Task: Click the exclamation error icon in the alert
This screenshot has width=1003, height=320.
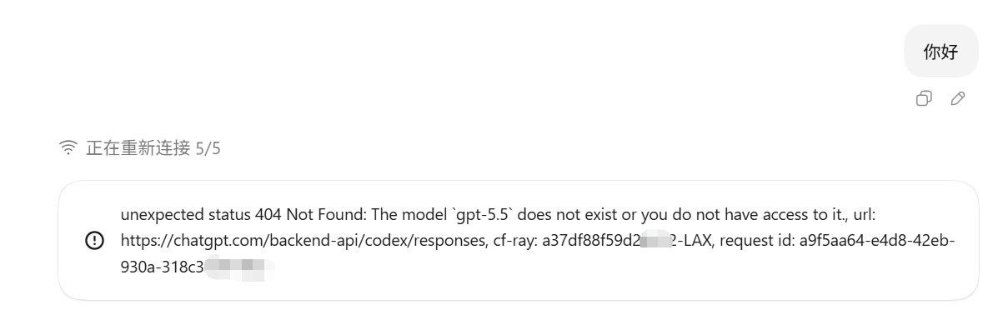Action: click(x=95, y=240)
